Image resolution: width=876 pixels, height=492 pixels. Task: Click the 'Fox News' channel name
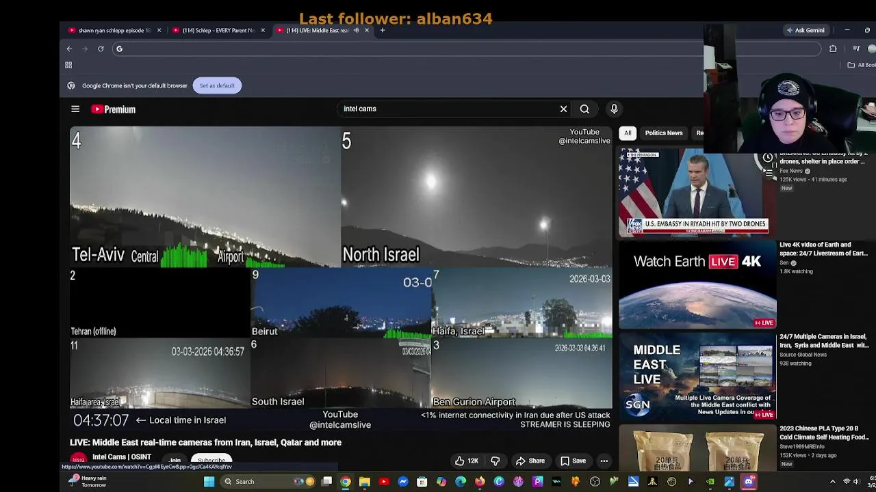click(791, 171)
